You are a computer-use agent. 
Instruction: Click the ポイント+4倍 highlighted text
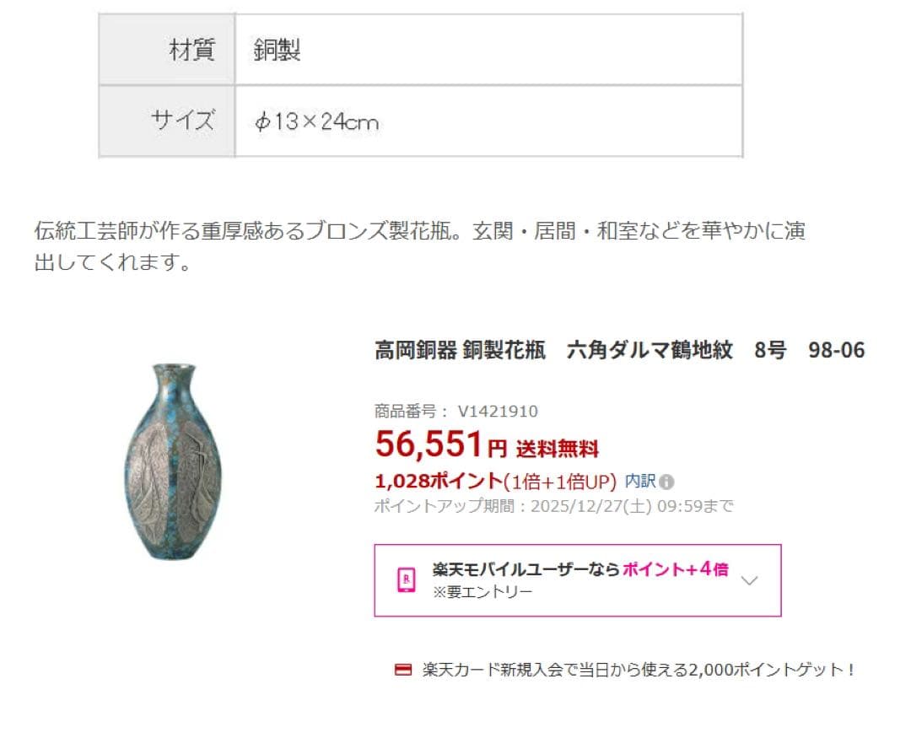click(677, 570)
